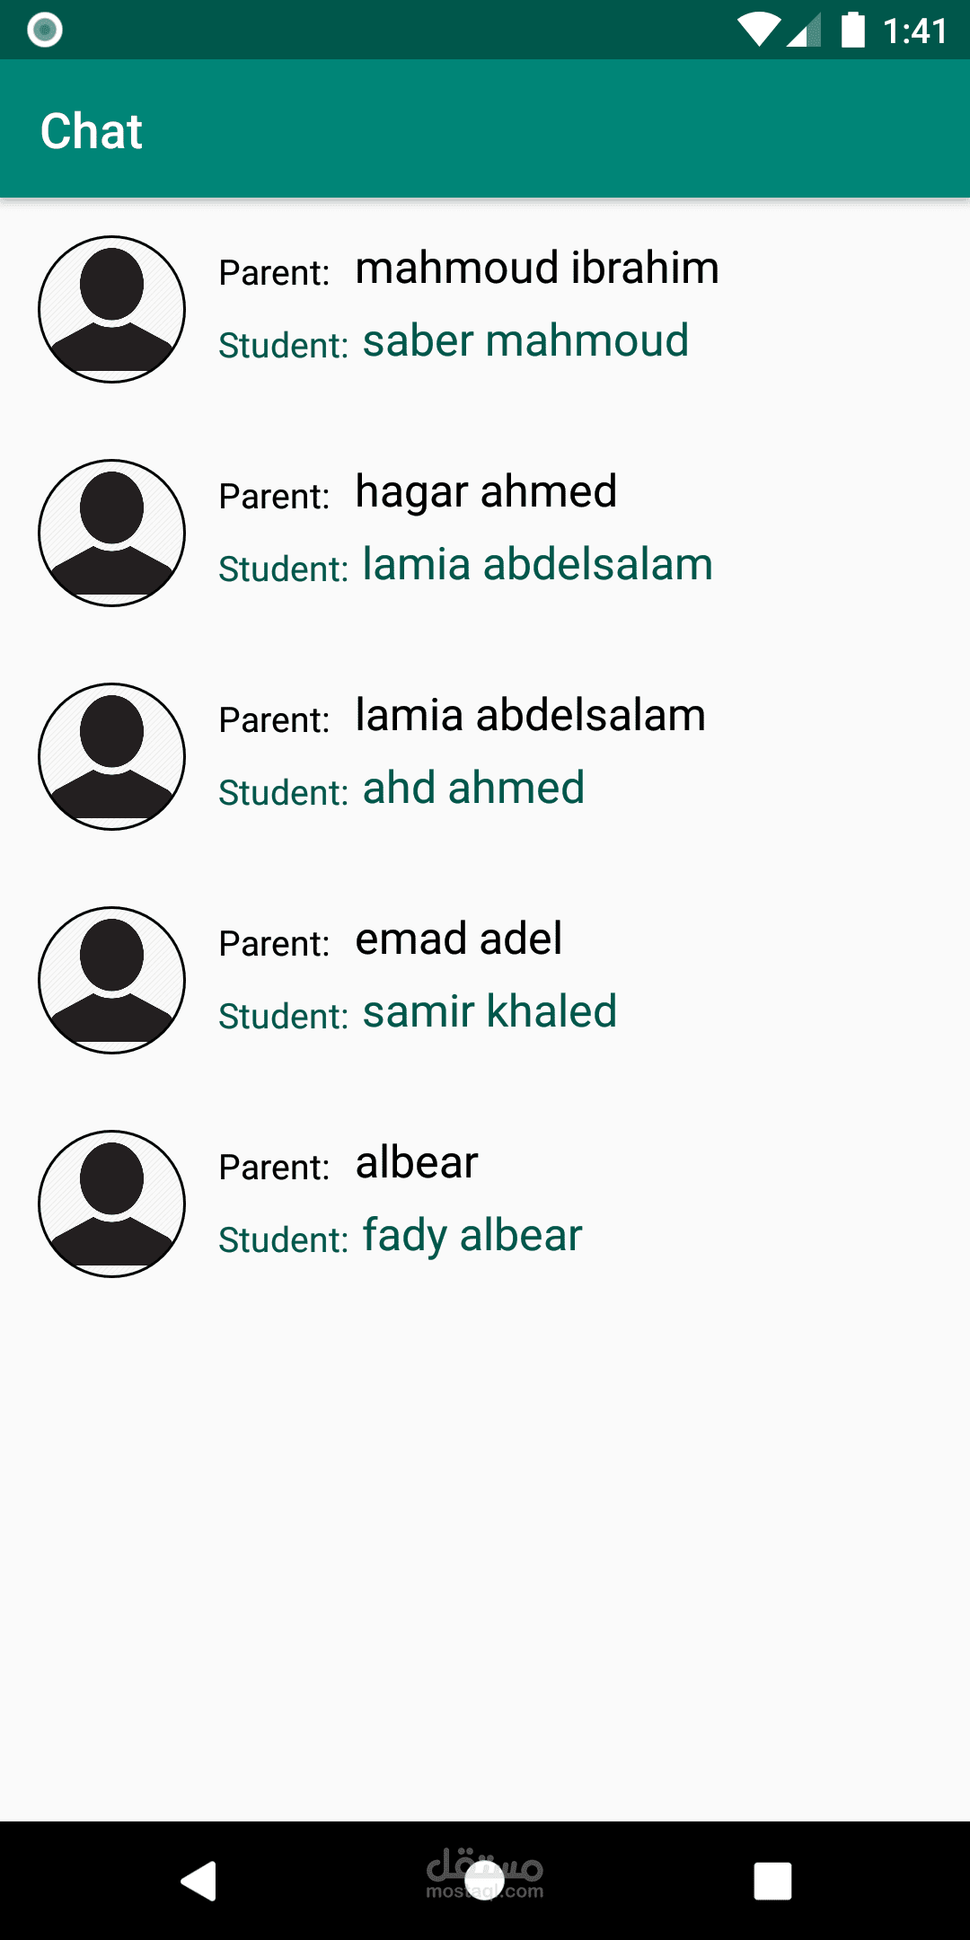Tap the Chat title in header

click(92, 131)
